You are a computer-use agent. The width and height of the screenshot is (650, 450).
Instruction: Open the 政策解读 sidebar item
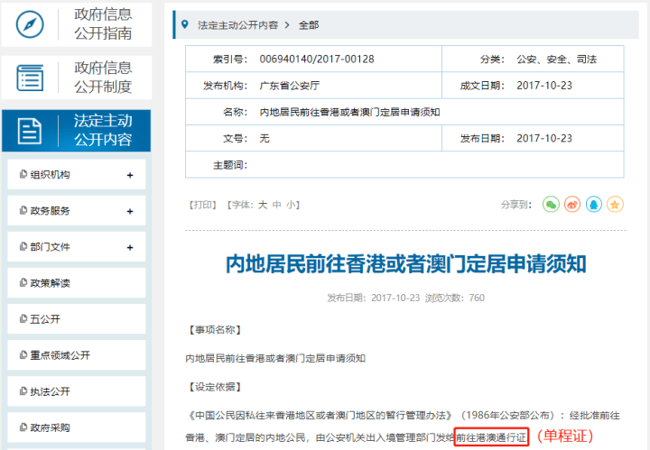[76, 283]
